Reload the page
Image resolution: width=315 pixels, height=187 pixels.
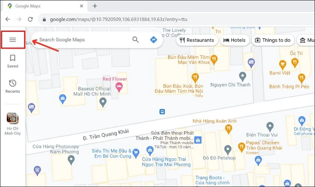[x=30, y=19]
